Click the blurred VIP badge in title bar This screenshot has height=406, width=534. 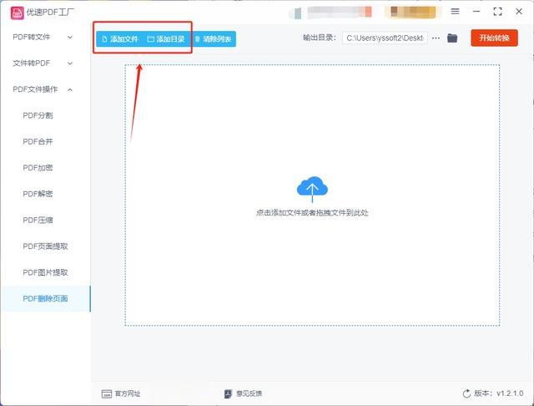tap(413, 12)
